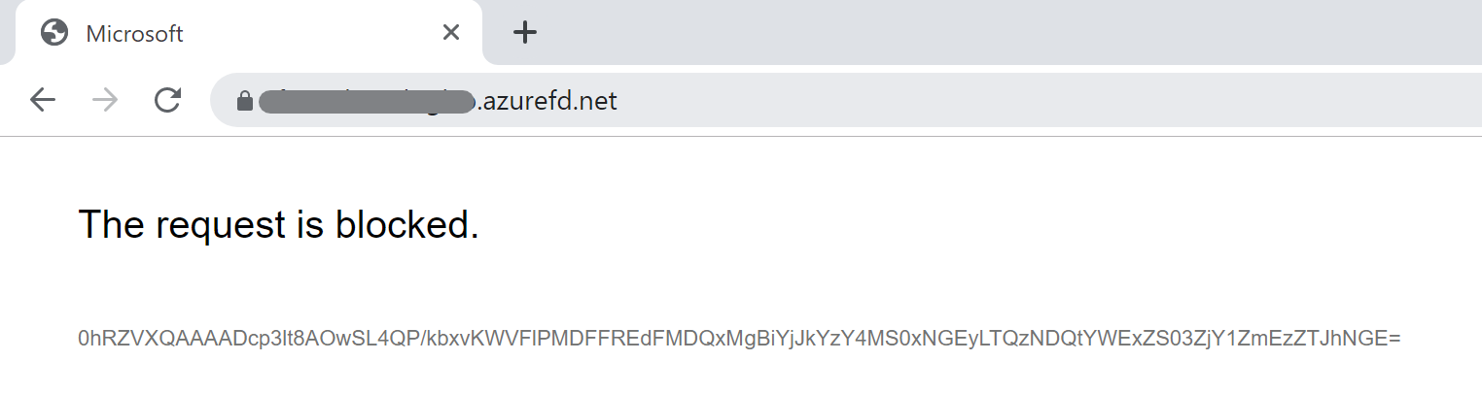The width and height of the screenshot is (1482, 394).
Task: Click the grey redacted part of the URL
Action: click(x=368, y=101)
